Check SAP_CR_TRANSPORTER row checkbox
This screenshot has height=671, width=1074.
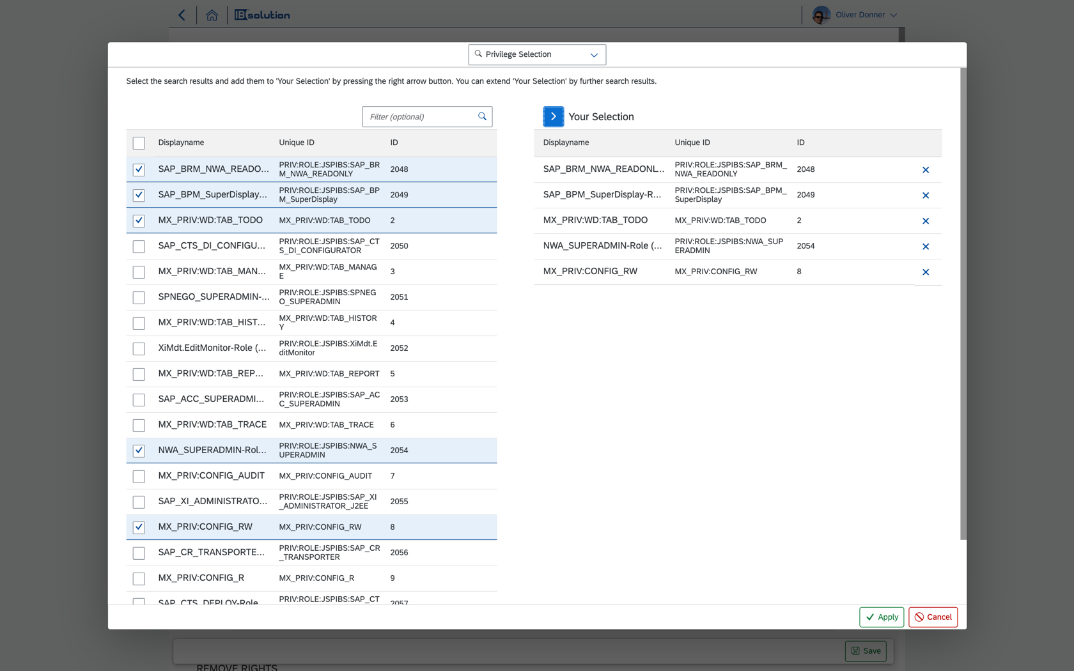[139, 553]
